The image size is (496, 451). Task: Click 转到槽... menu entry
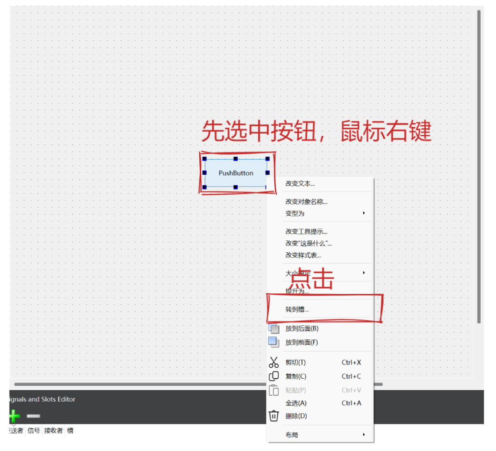tap(320, 310)
